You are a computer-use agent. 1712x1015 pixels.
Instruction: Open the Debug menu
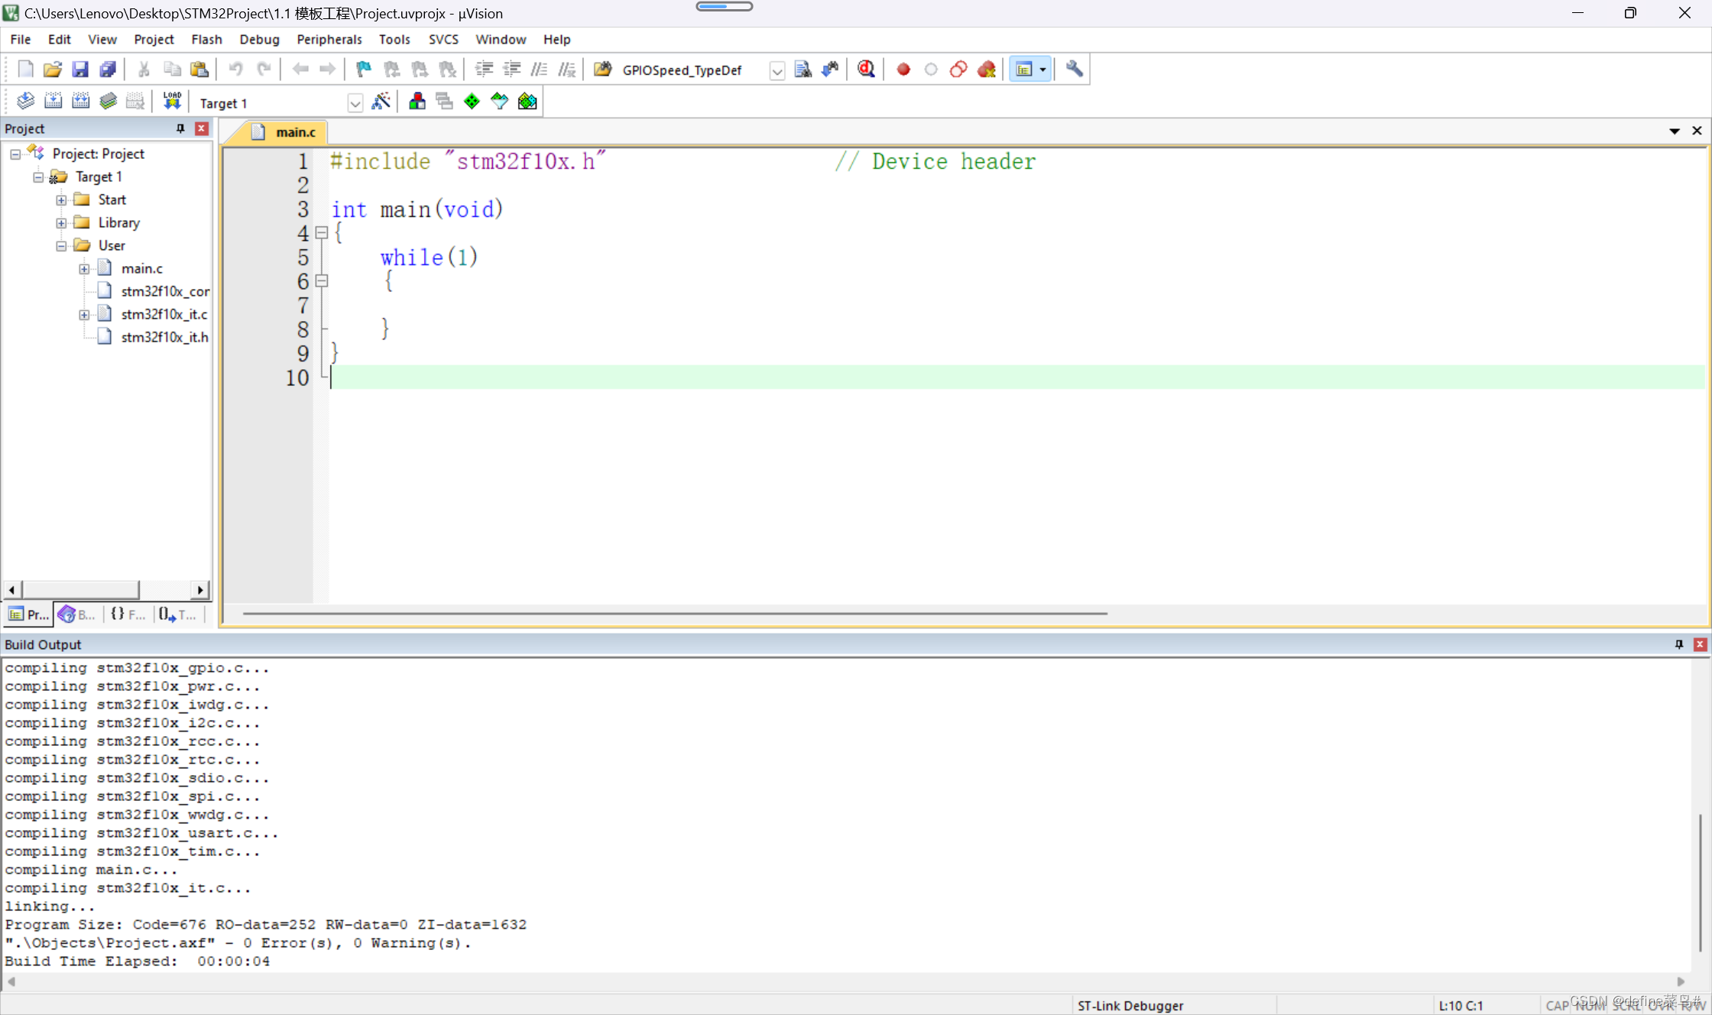click(259, 39)
